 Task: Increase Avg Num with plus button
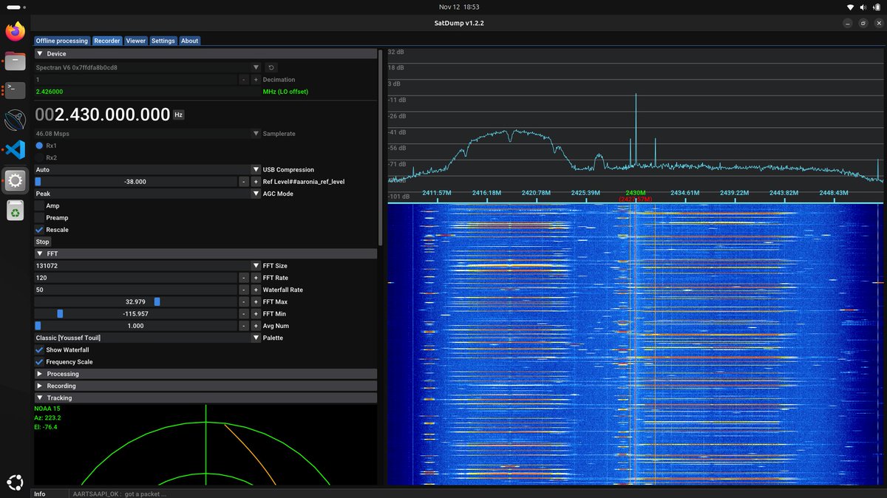[x=256, y=326]
